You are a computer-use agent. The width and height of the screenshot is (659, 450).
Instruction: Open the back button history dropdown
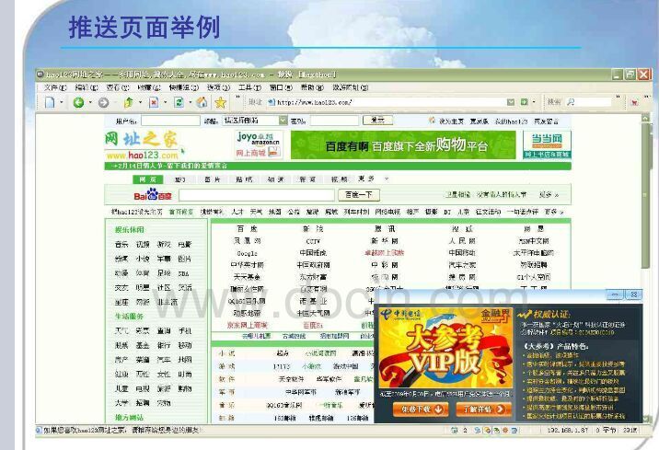[90, 102]
